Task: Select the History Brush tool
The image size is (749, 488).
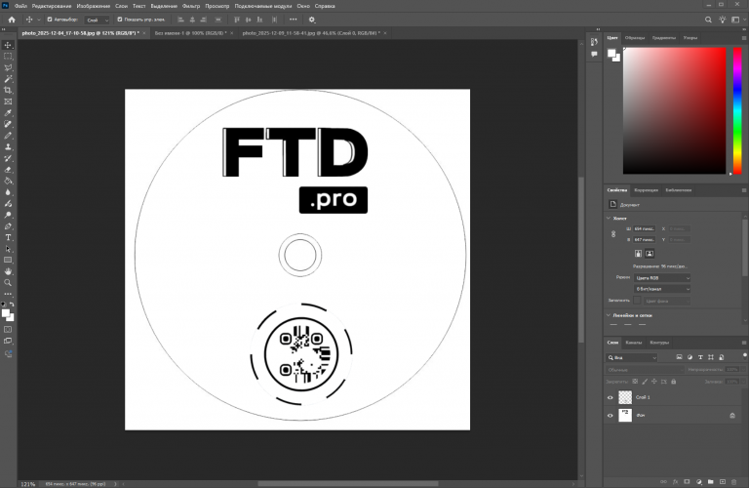Action: point(8,158)
